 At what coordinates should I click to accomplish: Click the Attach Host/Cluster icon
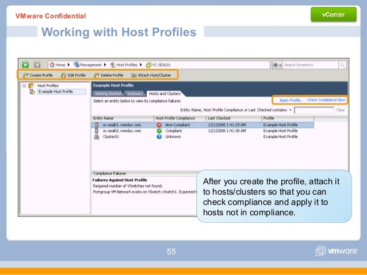[x=134, y=75]
